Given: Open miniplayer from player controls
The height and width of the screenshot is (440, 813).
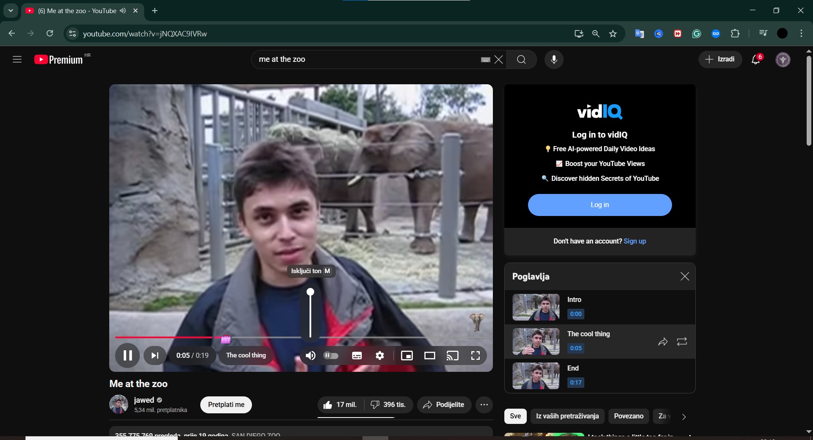Looking at the screenshot, I should tap(406, 356).
